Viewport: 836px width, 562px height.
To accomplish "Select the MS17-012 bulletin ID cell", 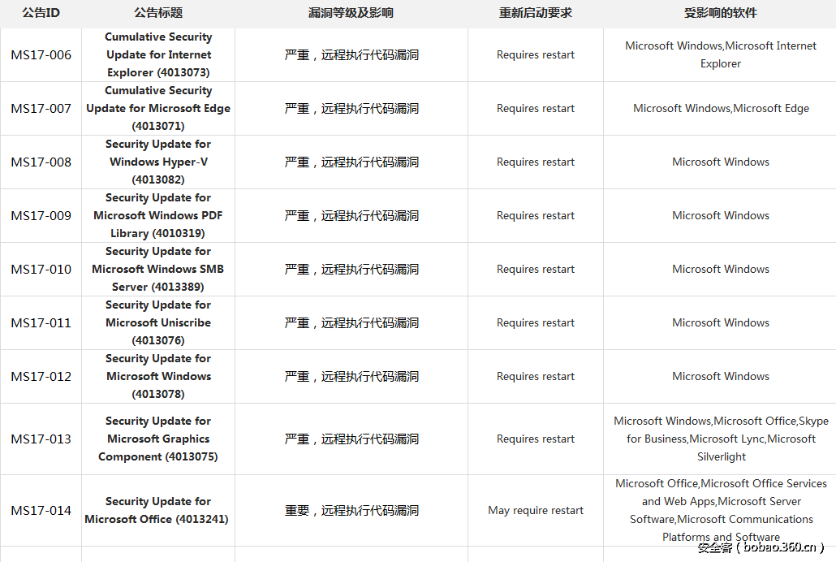I will pyautogui.click(x=41, y=376).
